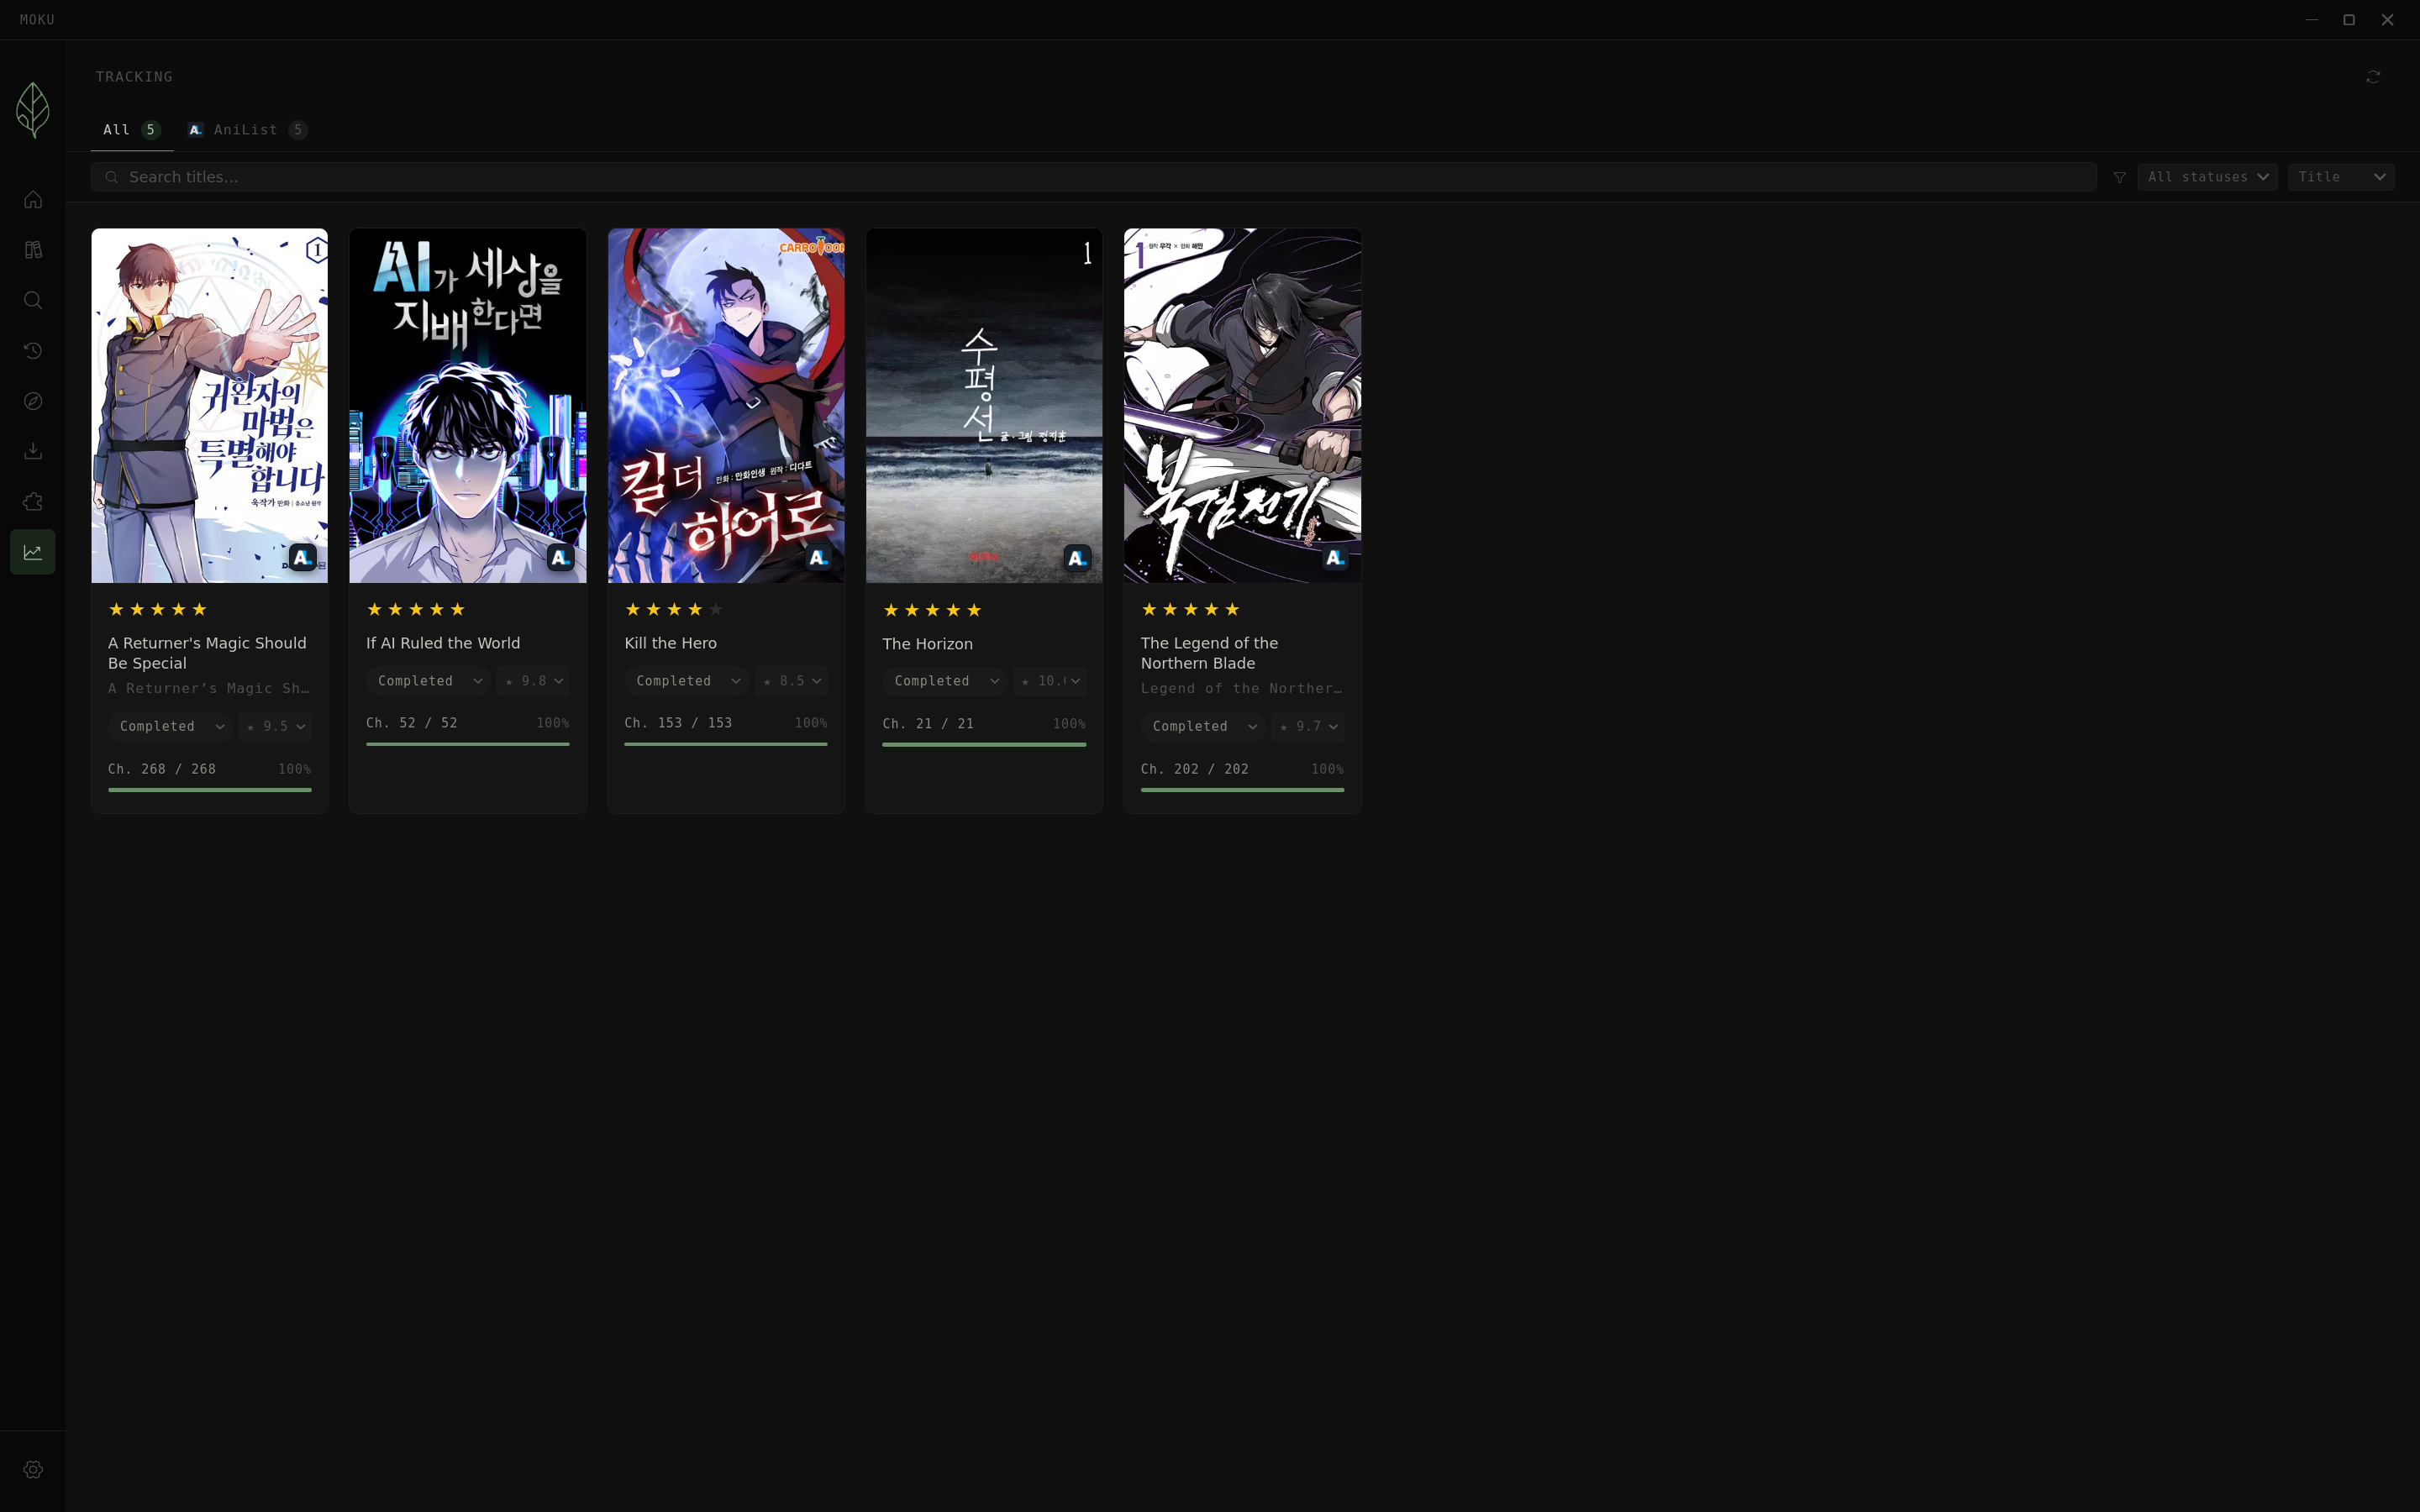Open The Horizon score dropdown
This screenshot has width=2420, height=1512.
[1049, 681]
